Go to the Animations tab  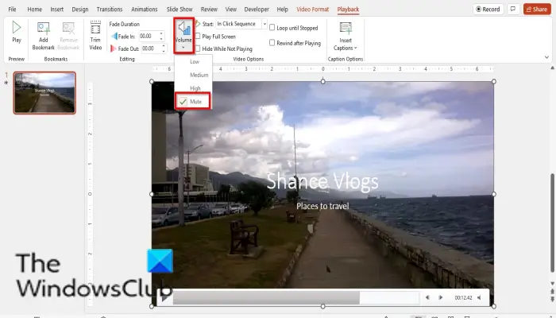pyautogui.click(x=144, y=10)
